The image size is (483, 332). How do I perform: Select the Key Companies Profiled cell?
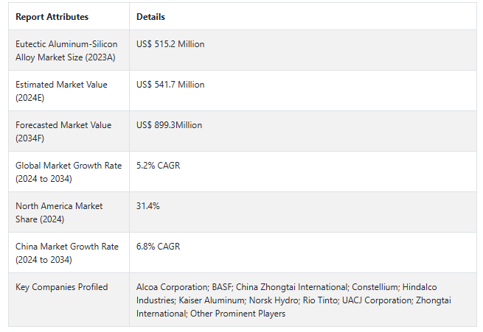pyautogui.click(x=61, y=287)
